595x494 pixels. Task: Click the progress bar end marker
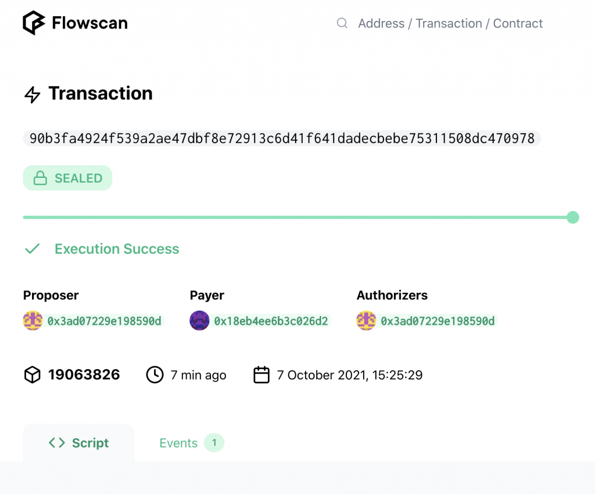click(x=572, y=217)
